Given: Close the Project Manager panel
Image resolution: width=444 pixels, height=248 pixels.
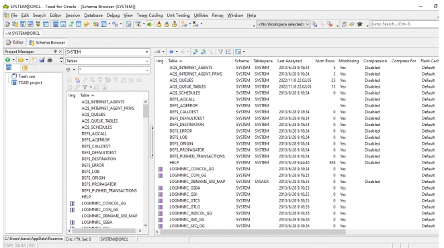Looking at the screenshot, I should 60,52.
